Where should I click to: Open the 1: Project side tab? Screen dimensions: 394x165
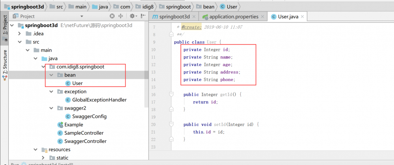(x=4, y=28)
